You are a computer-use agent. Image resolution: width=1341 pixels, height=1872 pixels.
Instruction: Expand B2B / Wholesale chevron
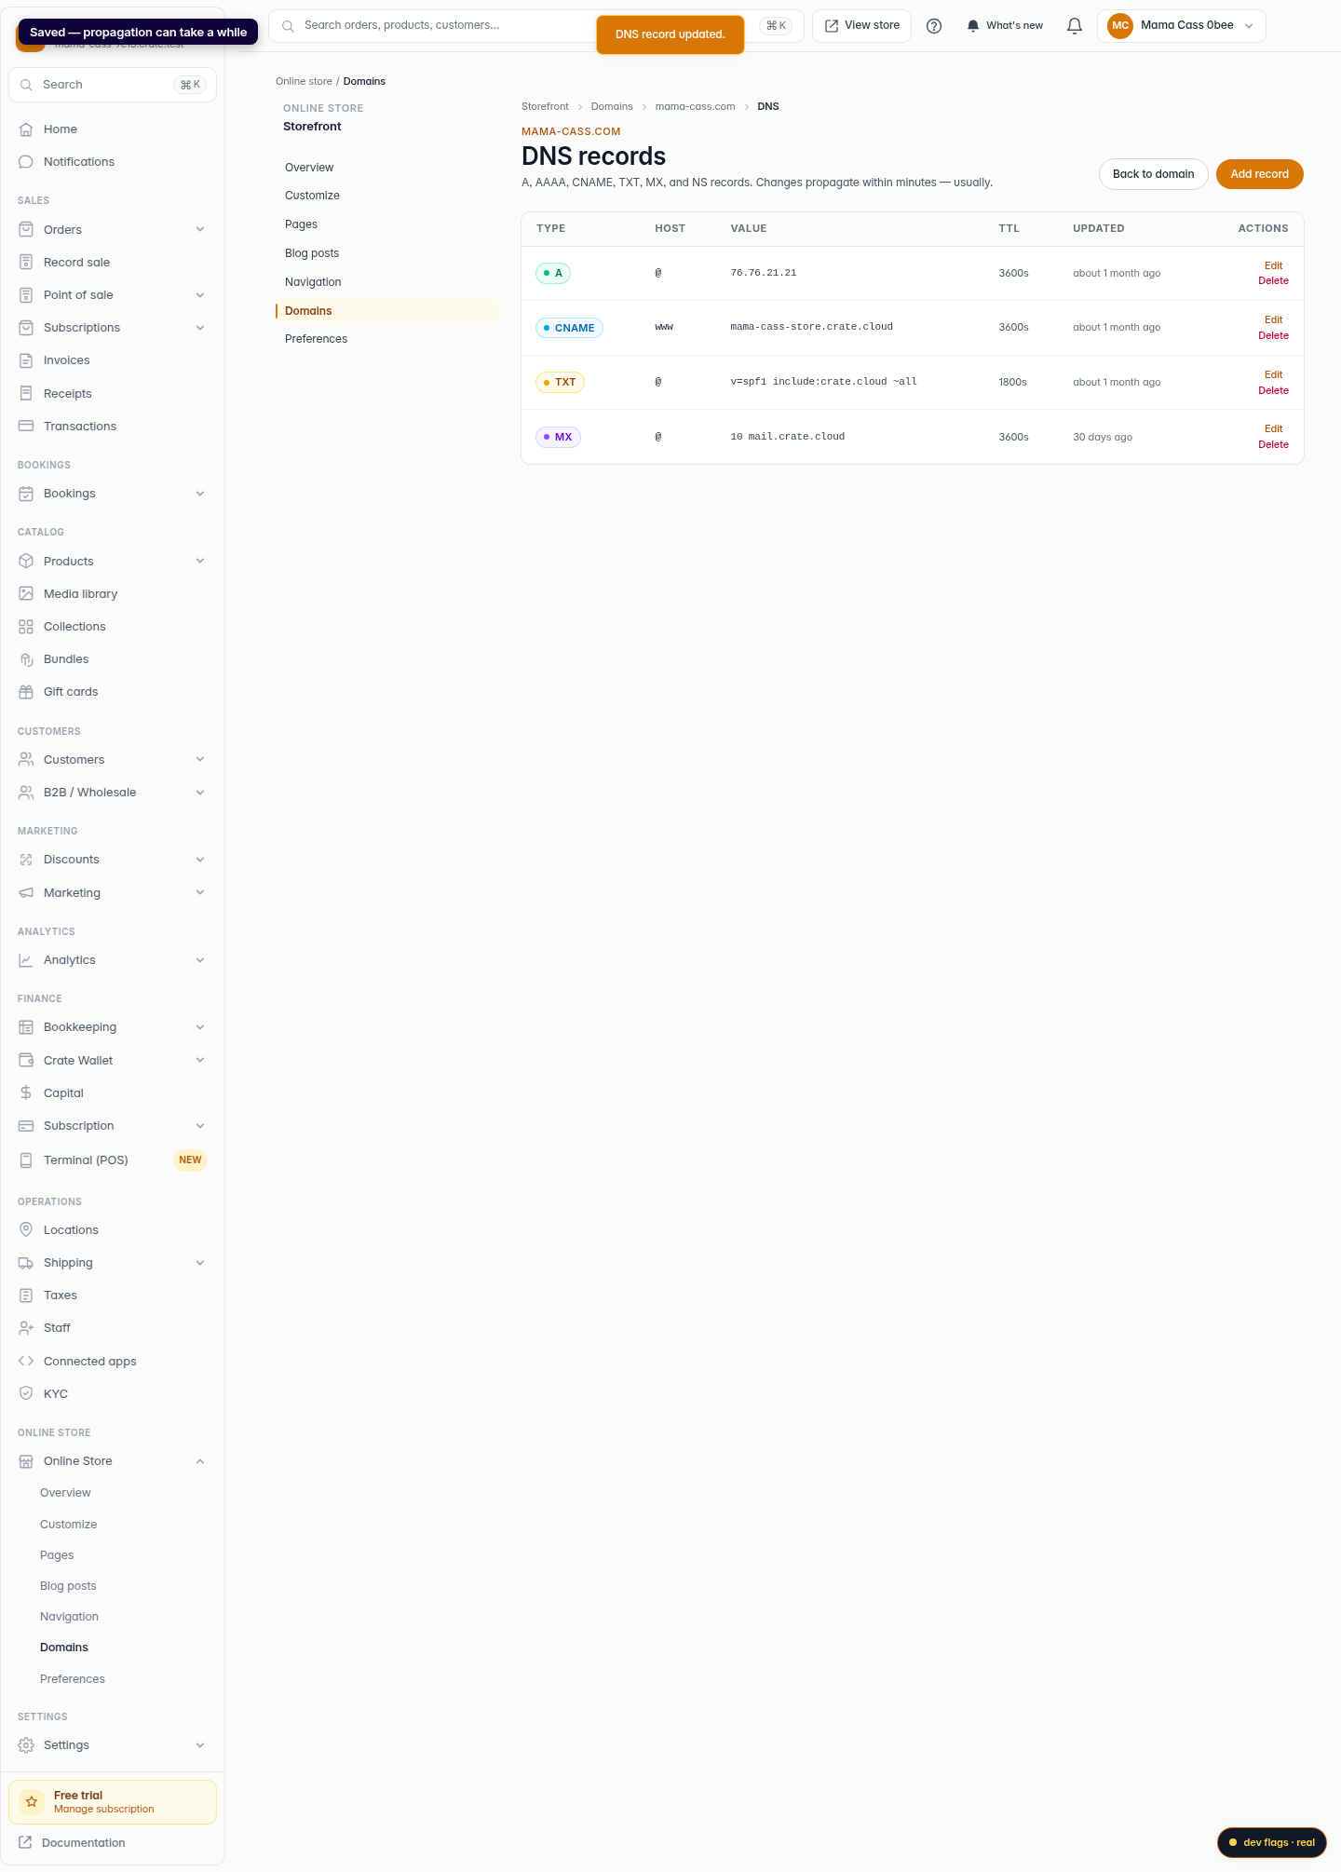tap(200, 793)
